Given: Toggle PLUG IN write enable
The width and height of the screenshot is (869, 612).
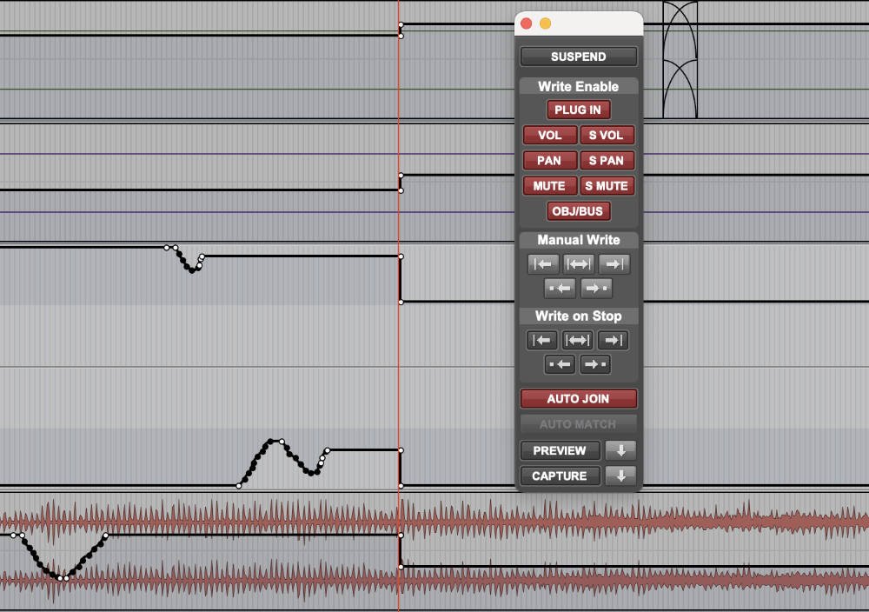Looking at the screenshot, I should pos(578,110).
